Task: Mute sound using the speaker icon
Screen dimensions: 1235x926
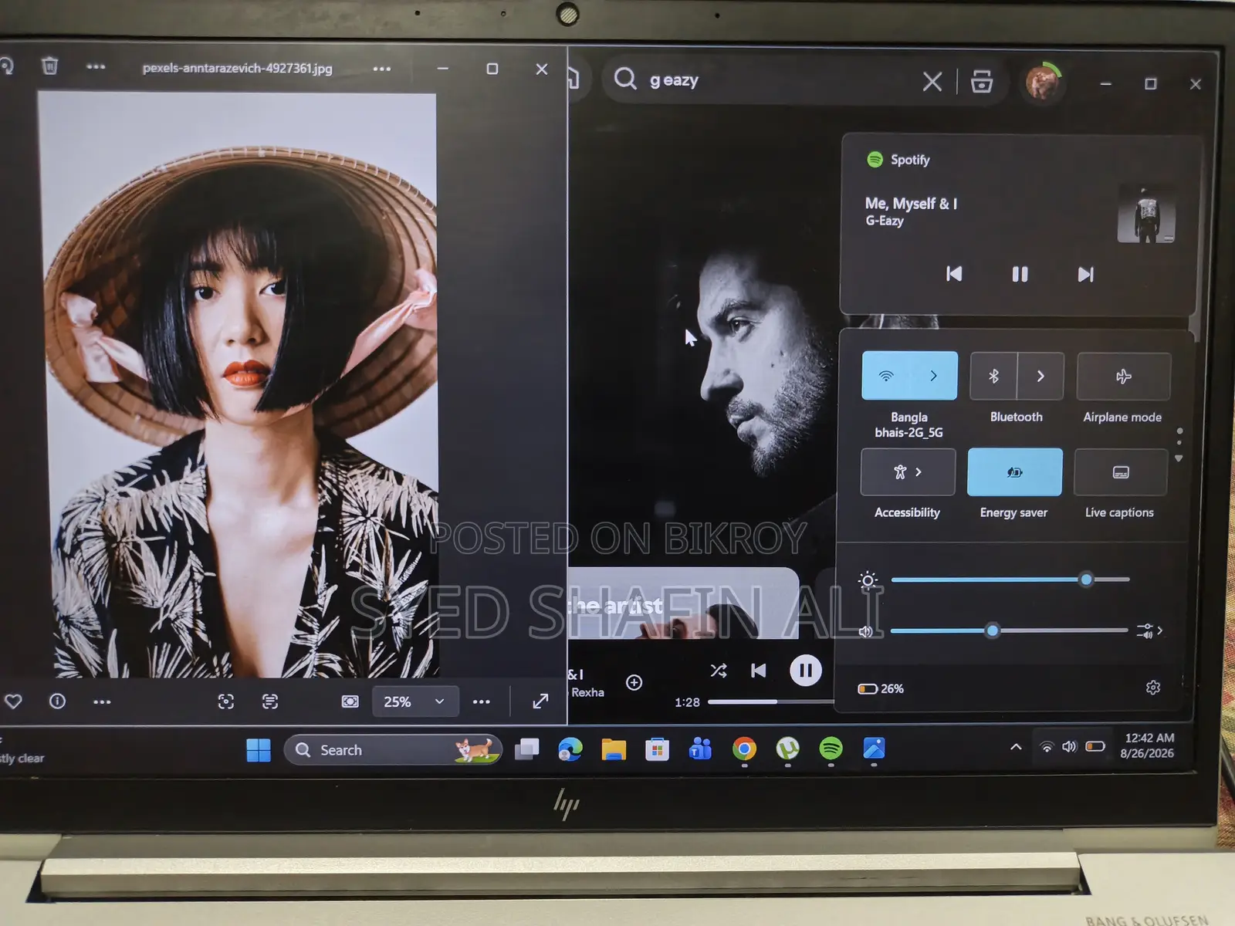Action: click(x=865, y=631)
